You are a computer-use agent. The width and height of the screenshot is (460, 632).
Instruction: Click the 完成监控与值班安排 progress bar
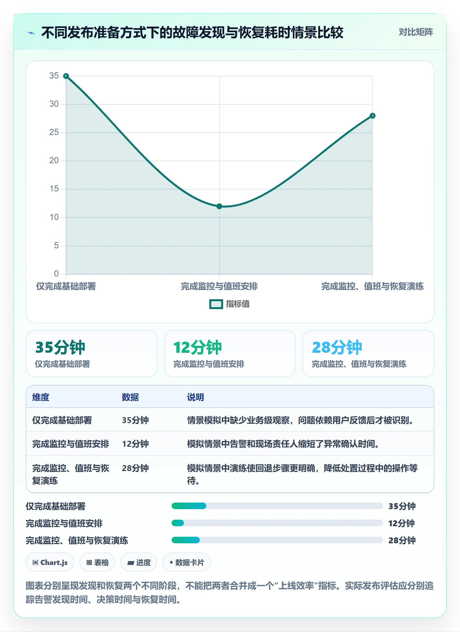coord(277,523)
